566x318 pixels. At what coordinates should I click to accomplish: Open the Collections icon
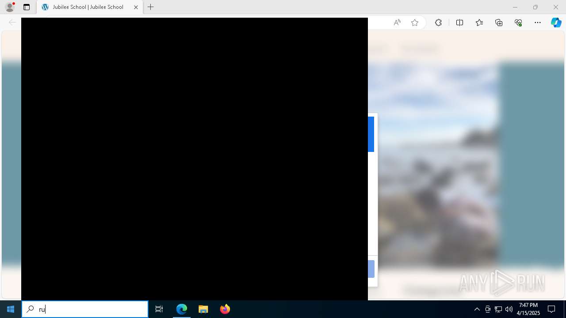[499, 23]
